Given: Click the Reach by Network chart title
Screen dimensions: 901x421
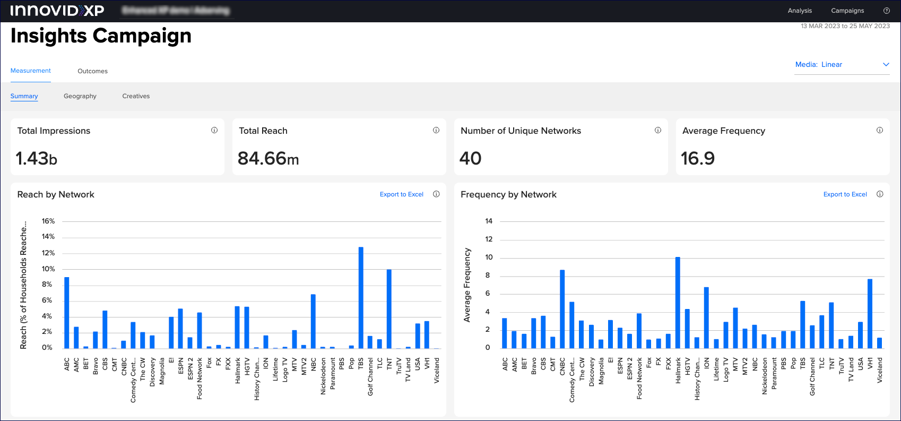Looking at the screenshot, I should (56, 194).
